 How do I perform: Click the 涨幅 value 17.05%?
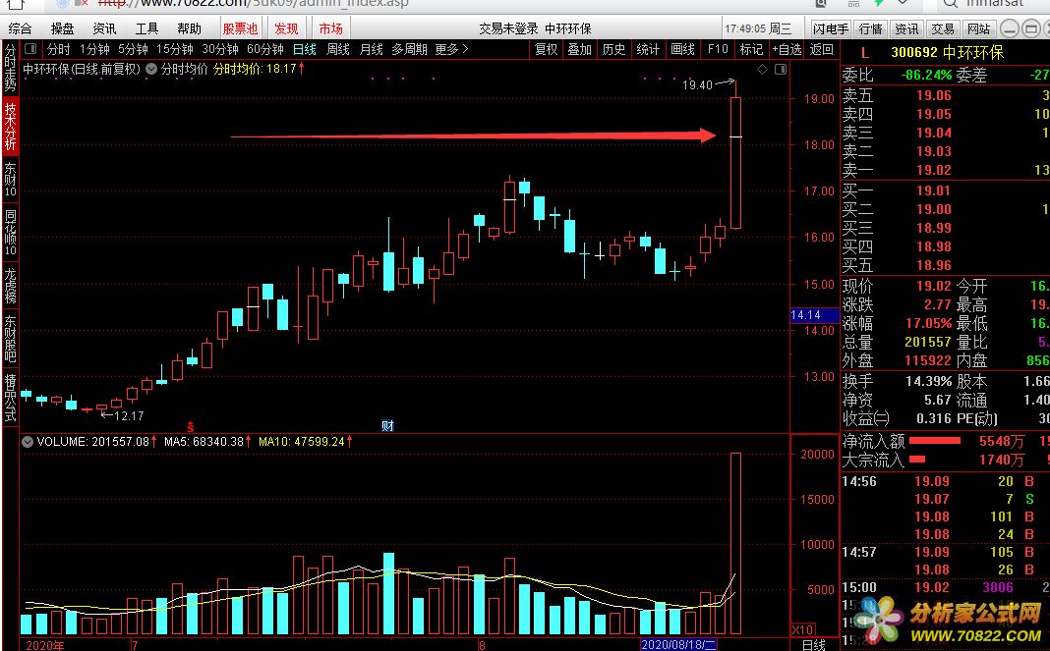point(929,324)
